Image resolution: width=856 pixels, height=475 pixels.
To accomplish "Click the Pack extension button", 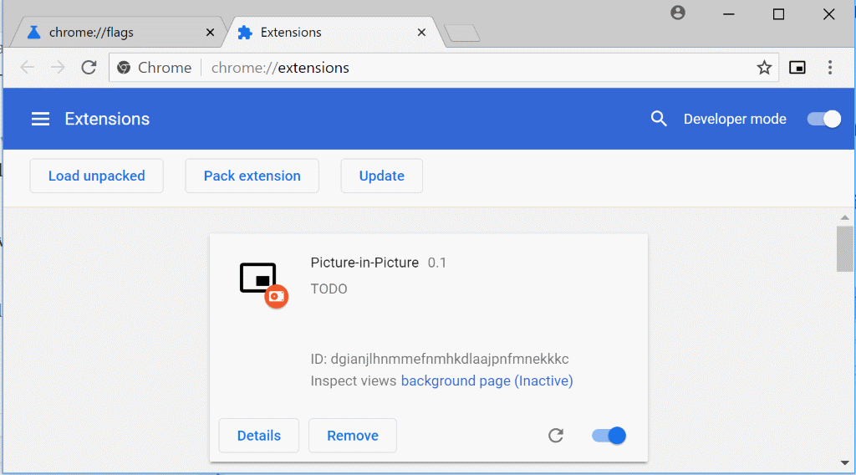I will pyautogui.click(x=252, y=176).
